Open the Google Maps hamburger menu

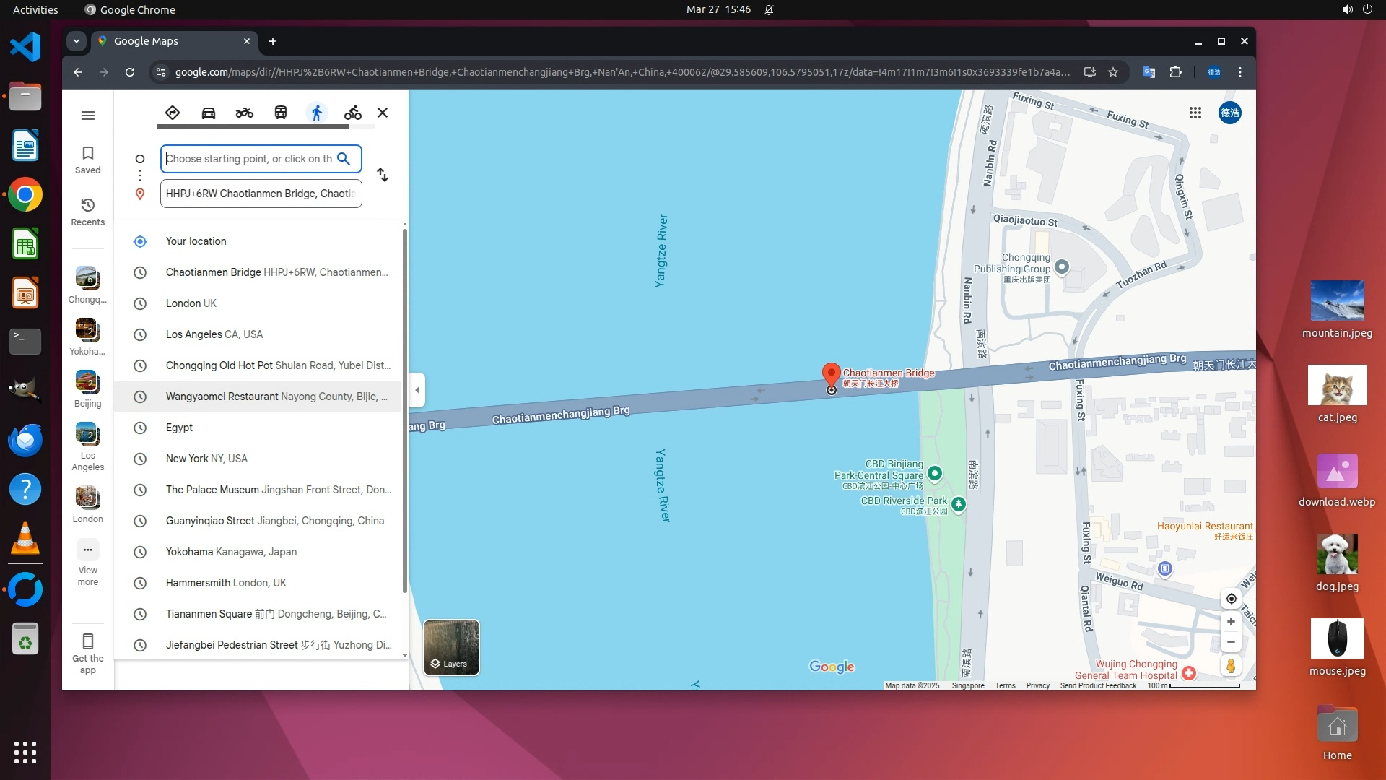point(88,116)
